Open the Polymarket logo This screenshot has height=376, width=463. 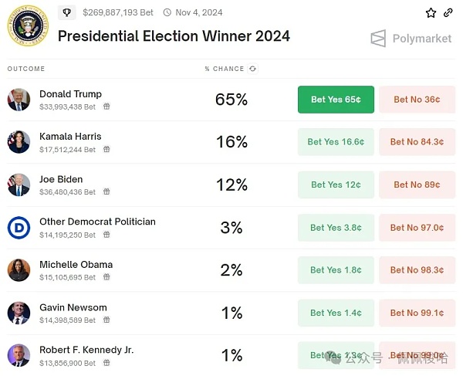point(411,39)
